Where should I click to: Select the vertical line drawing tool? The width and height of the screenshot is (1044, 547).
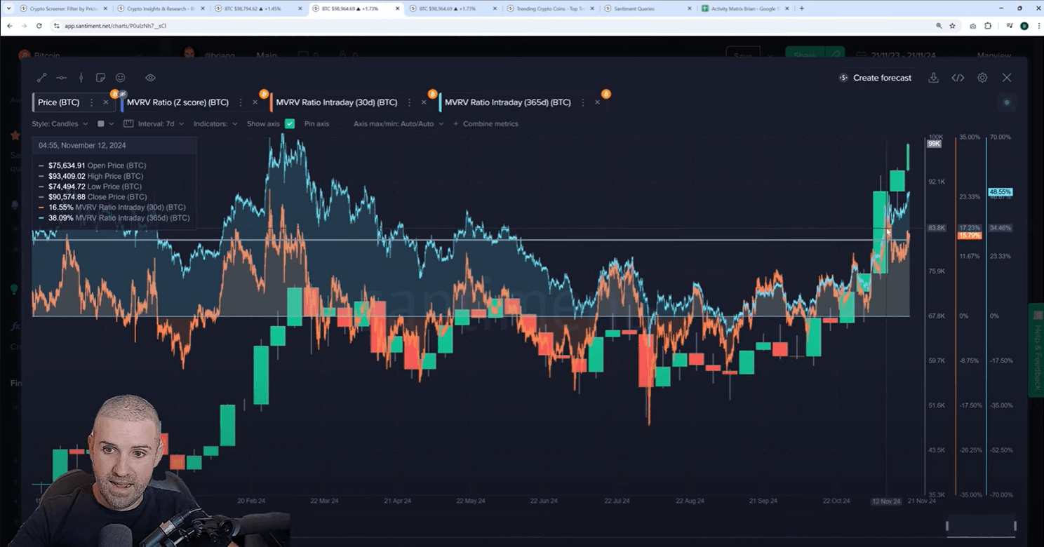(81, 78)
